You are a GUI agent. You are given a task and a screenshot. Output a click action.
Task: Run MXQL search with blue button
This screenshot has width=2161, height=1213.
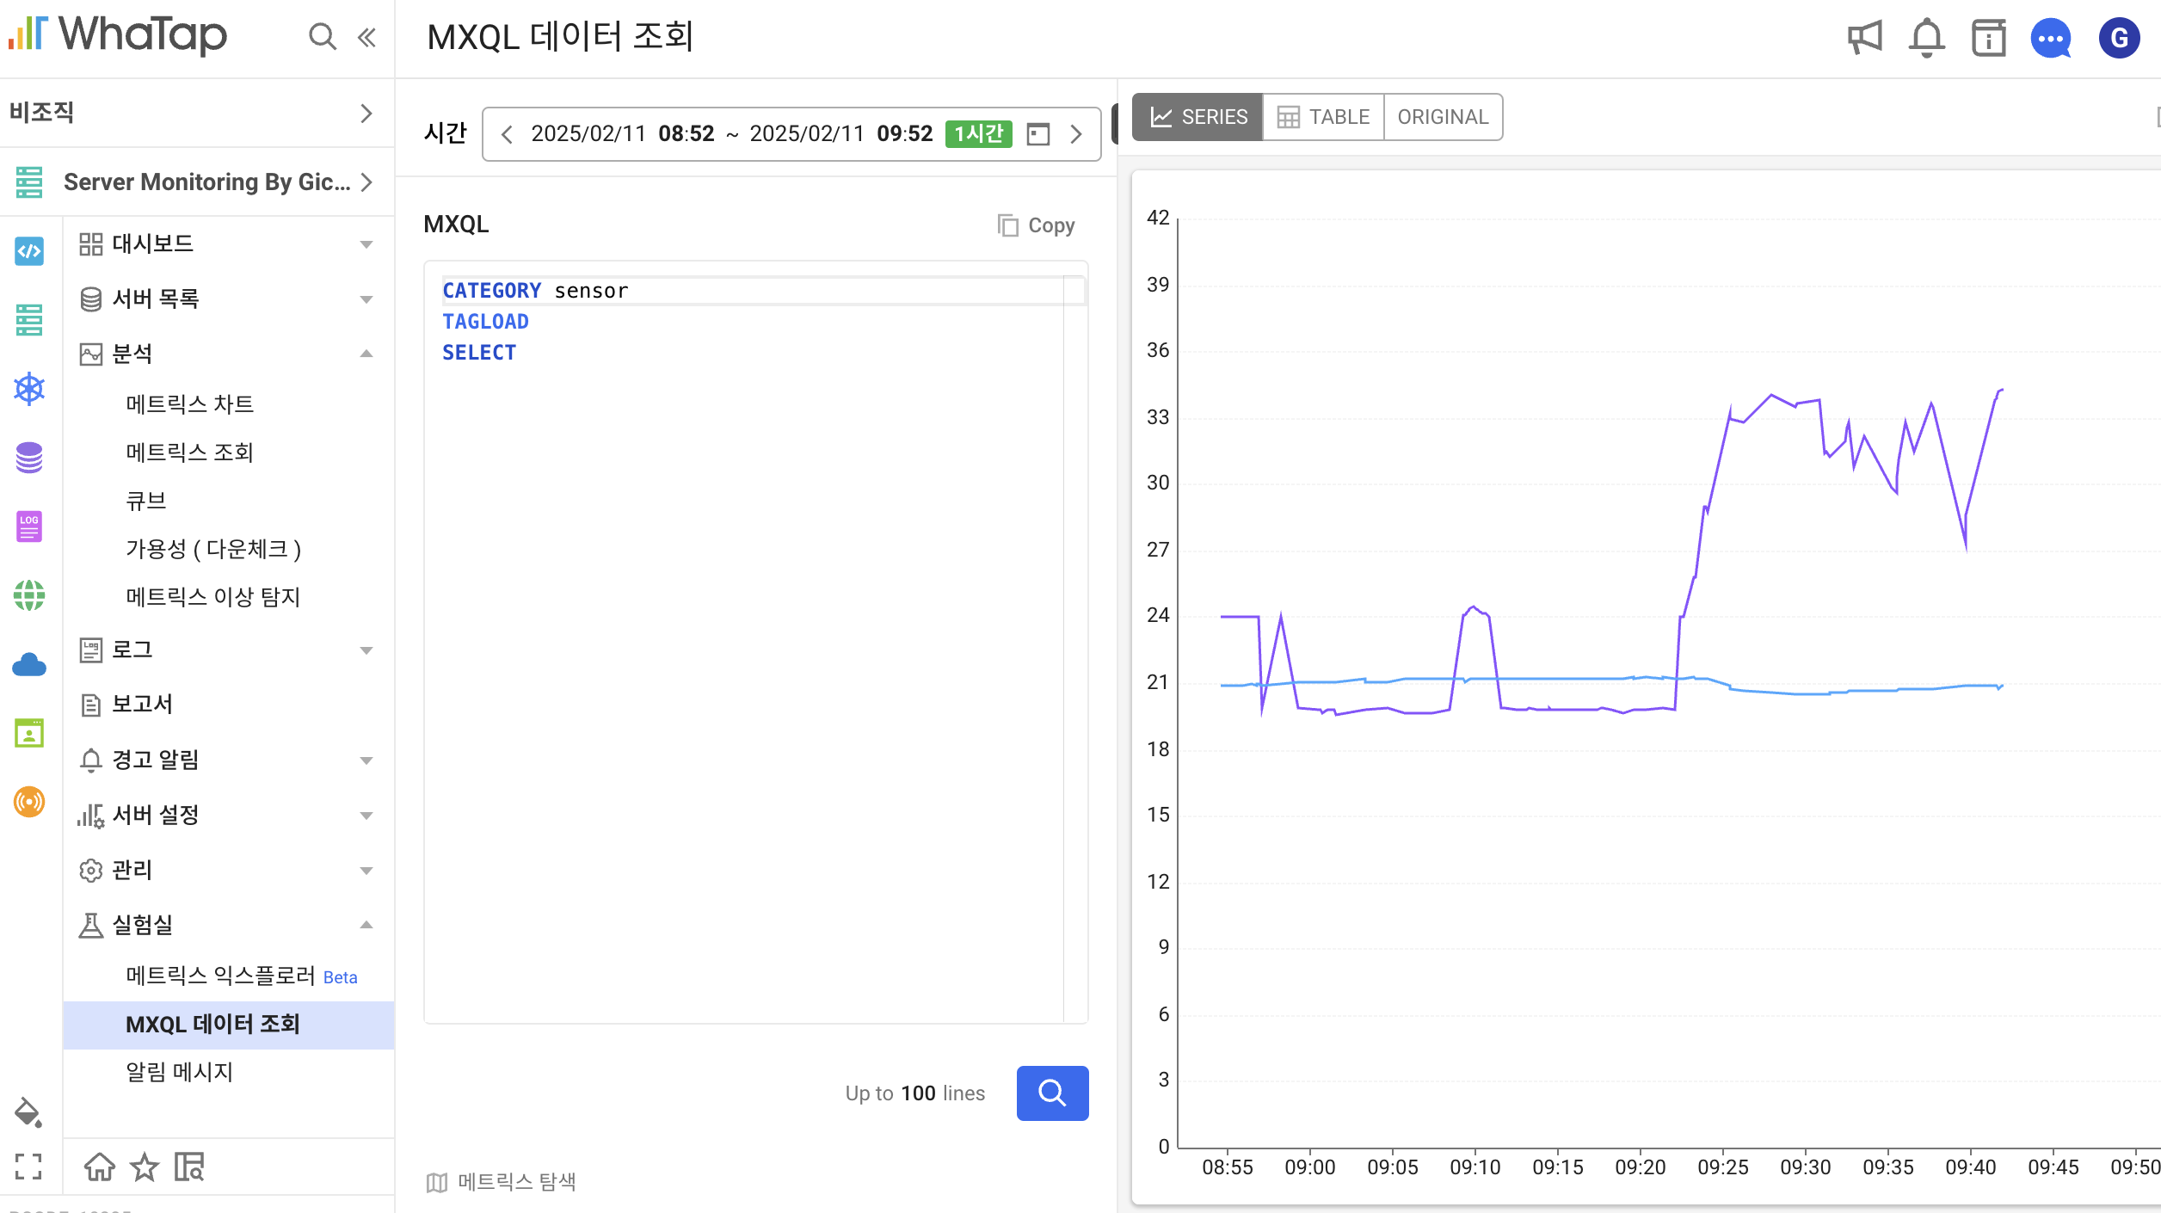coord(1052,1093)
